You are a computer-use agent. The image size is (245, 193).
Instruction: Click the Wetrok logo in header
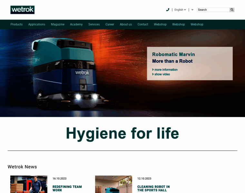click(x=22, y=10)
